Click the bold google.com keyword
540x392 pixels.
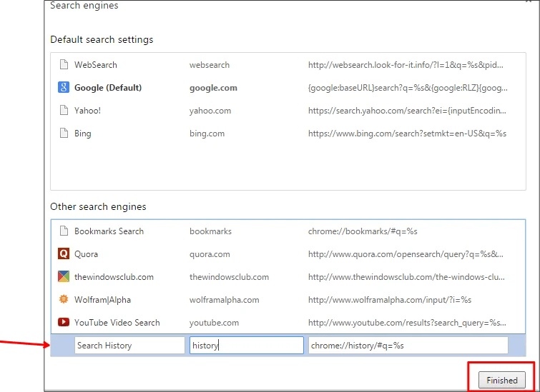pos(213,88)
